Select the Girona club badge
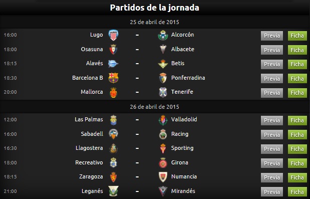 coord(163,163)
